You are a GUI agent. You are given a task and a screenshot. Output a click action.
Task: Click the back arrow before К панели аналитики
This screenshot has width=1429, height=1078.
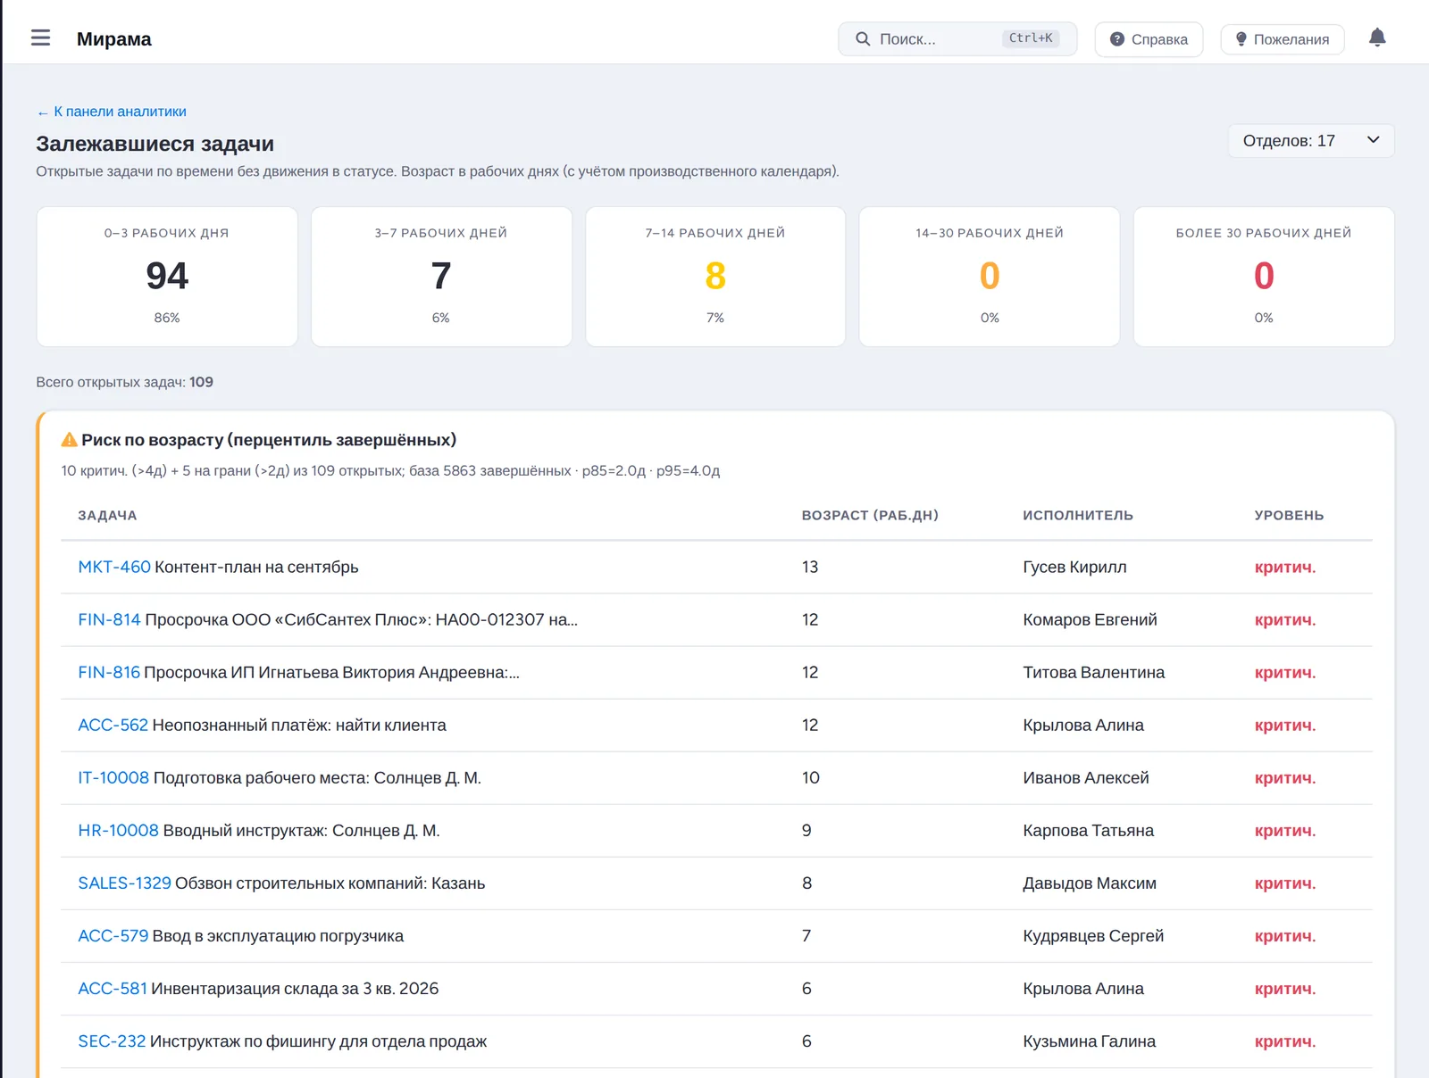(x=42, y=112)
